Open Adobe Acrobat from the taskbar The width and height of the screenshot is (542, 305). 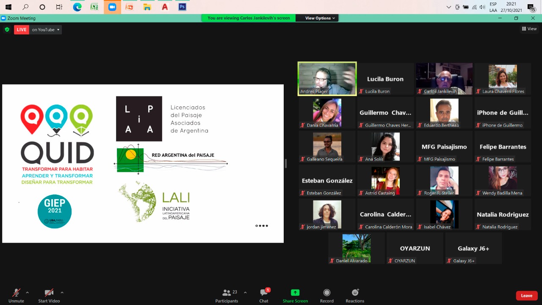click(x=165, y=7)
